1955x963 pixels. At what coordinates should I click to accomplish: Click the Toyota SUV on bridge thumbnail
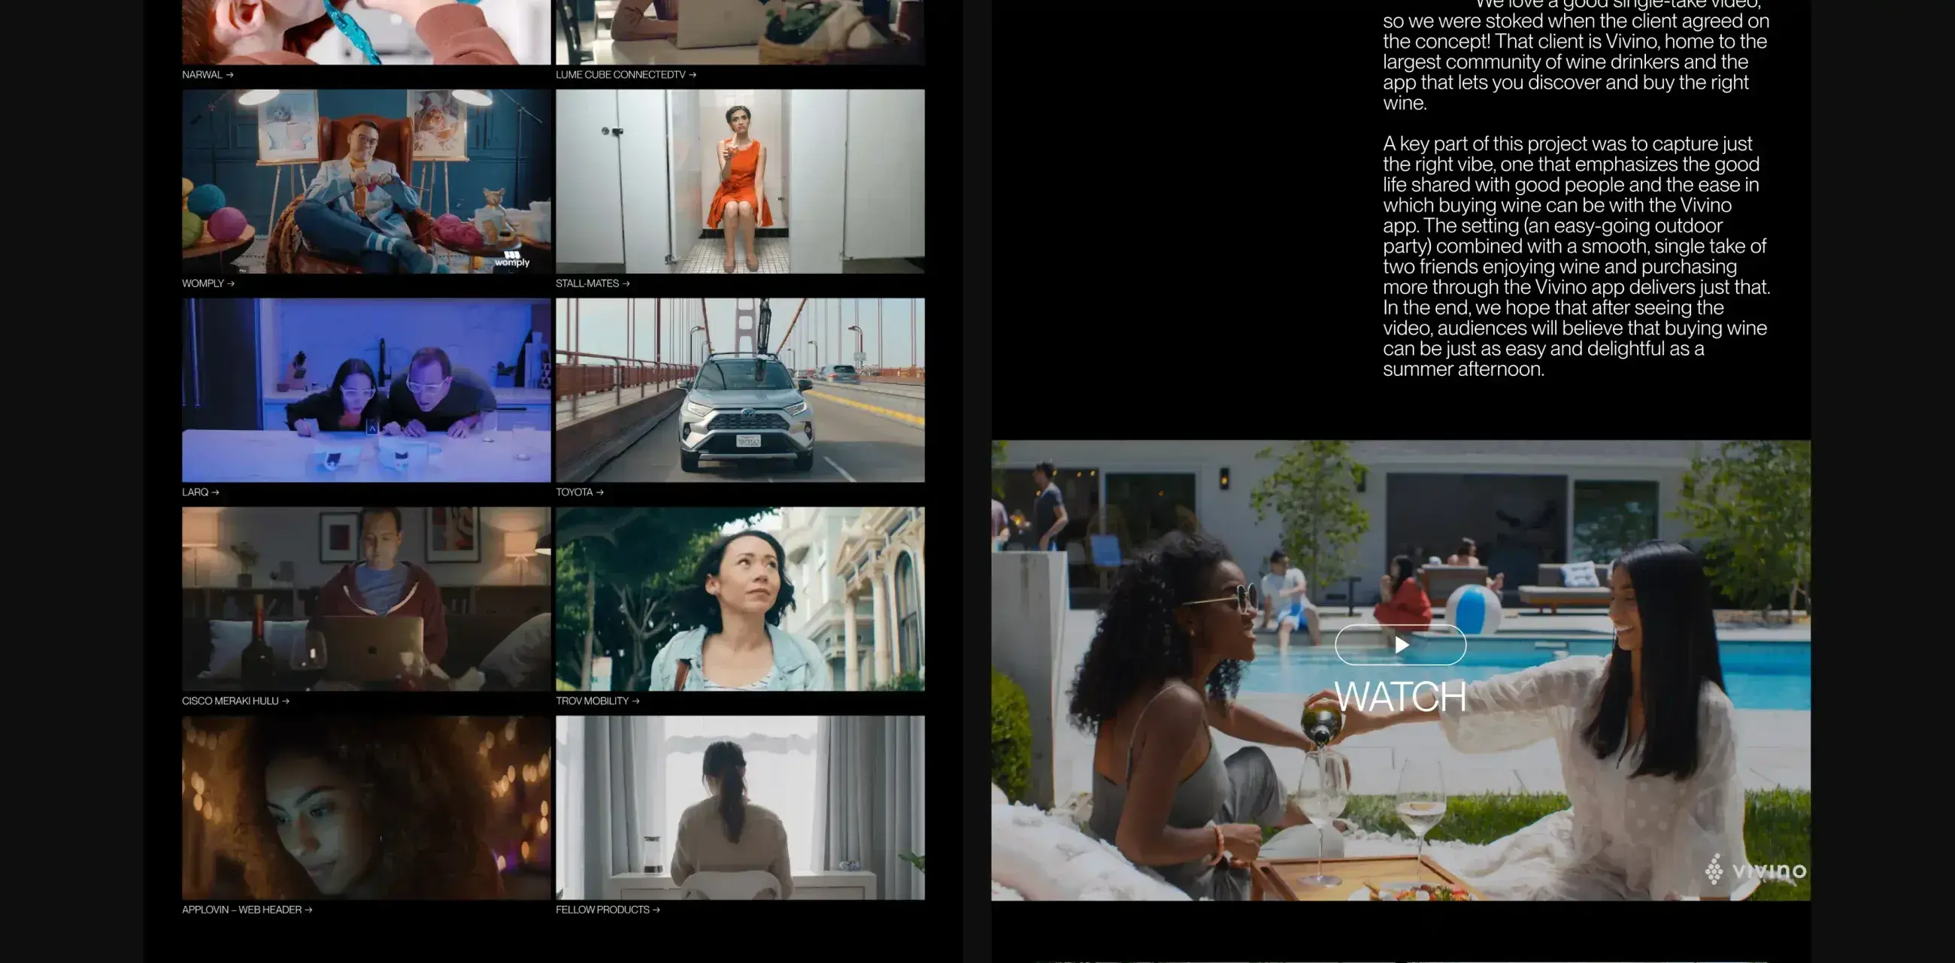click(x=740, y=390)
